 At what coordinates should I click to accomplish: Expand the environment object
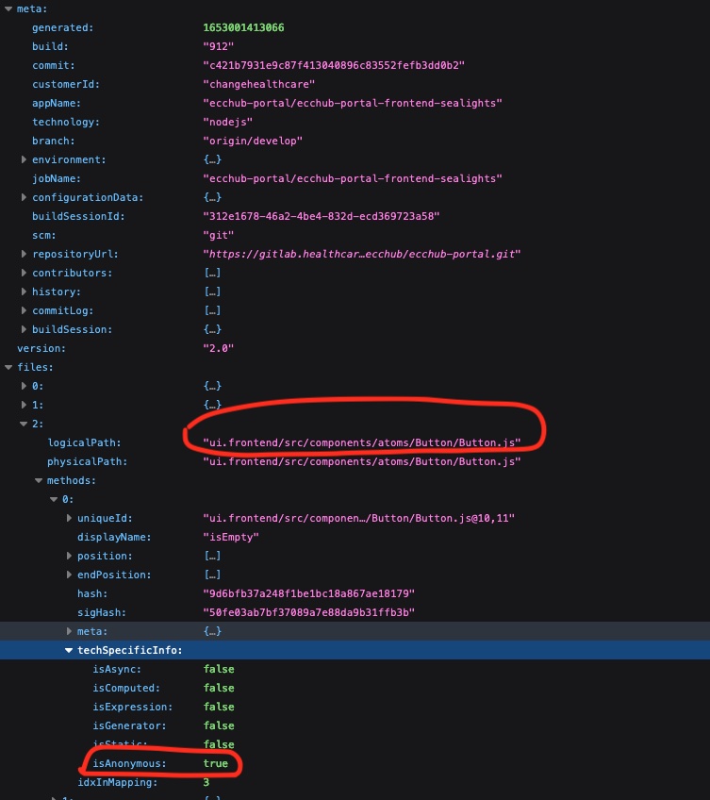click(x=25, y=159)
